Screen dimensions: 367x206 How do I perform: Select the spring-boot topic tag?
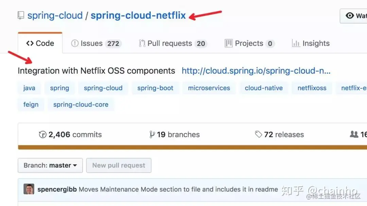[x=155, y=88]
